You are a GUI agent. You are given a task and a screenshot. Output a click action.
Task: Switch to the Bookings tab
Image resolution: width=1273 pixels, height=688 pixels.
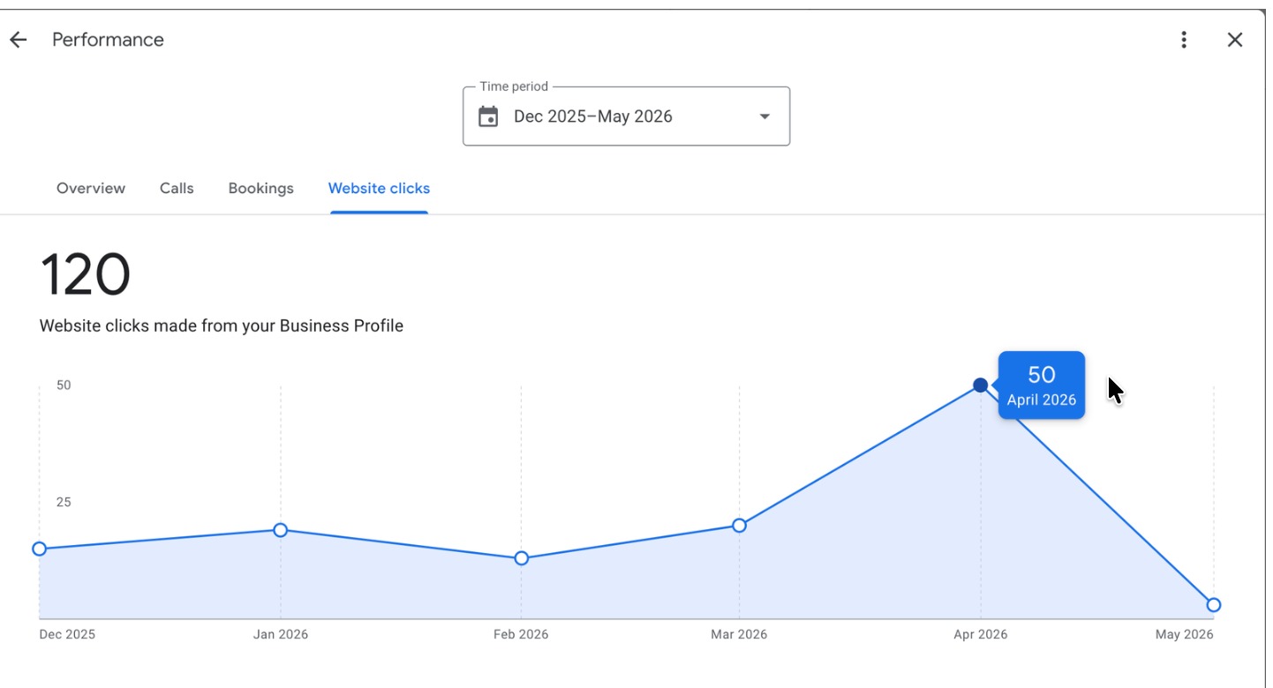tap(260, 188)
